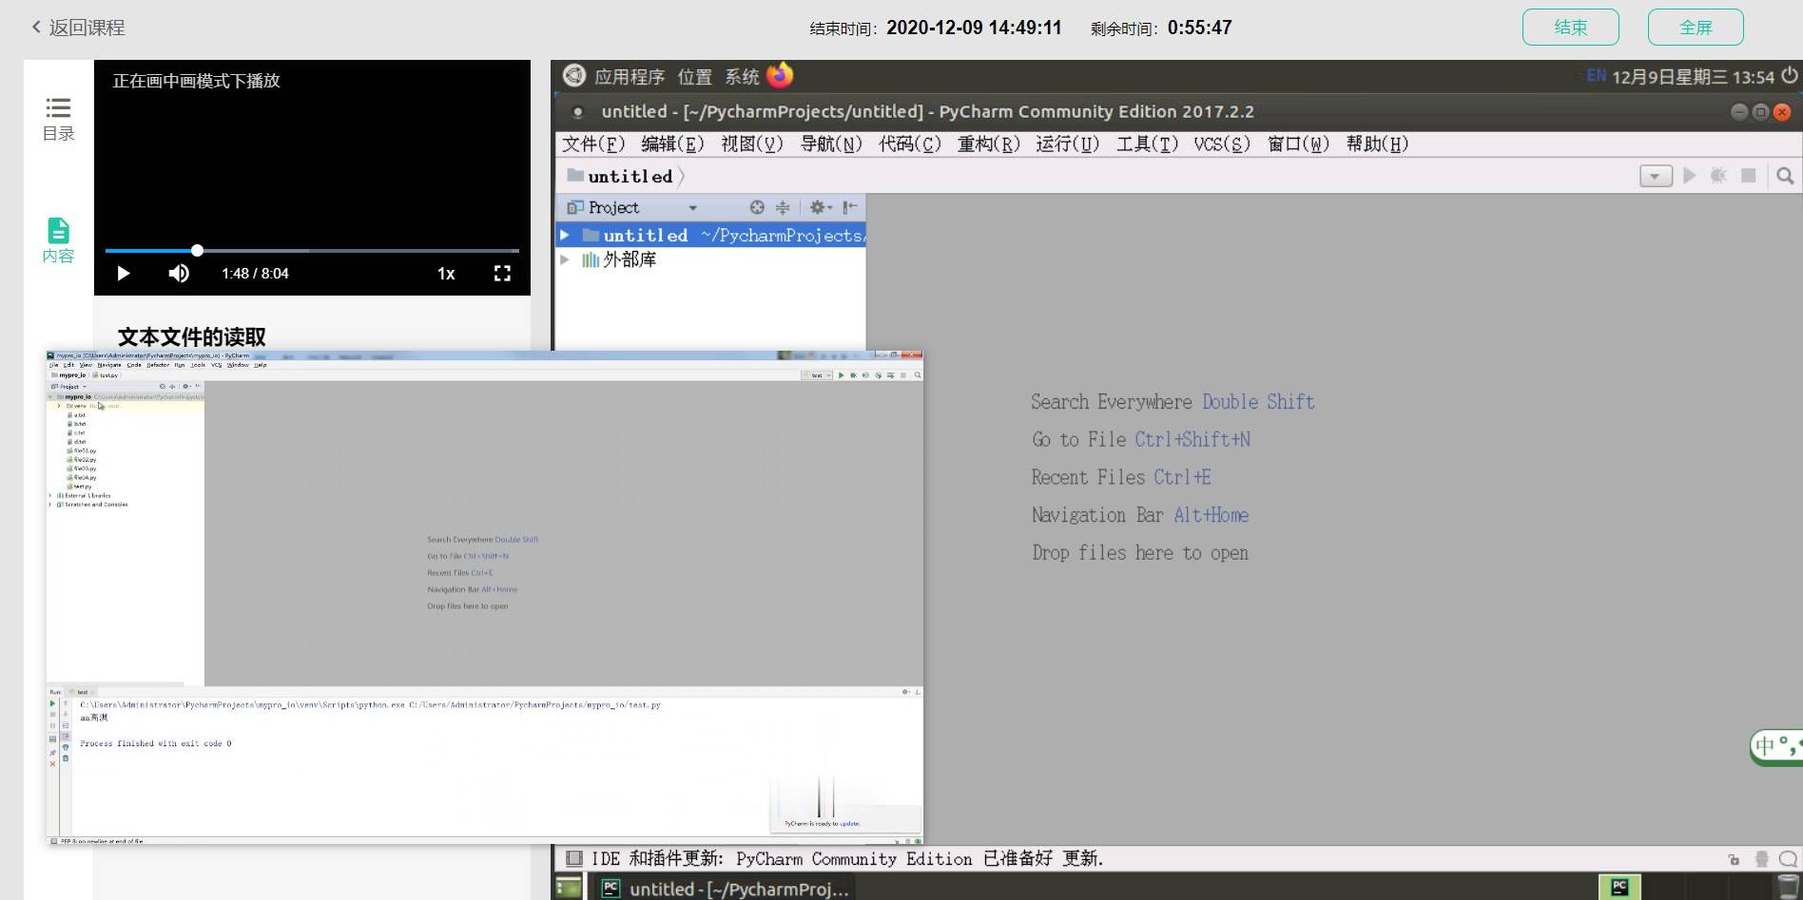Viewport: 1803px width, 900px height.
Task: Click Double Shift shortcut hint
Action: (x=1258, y=402)
